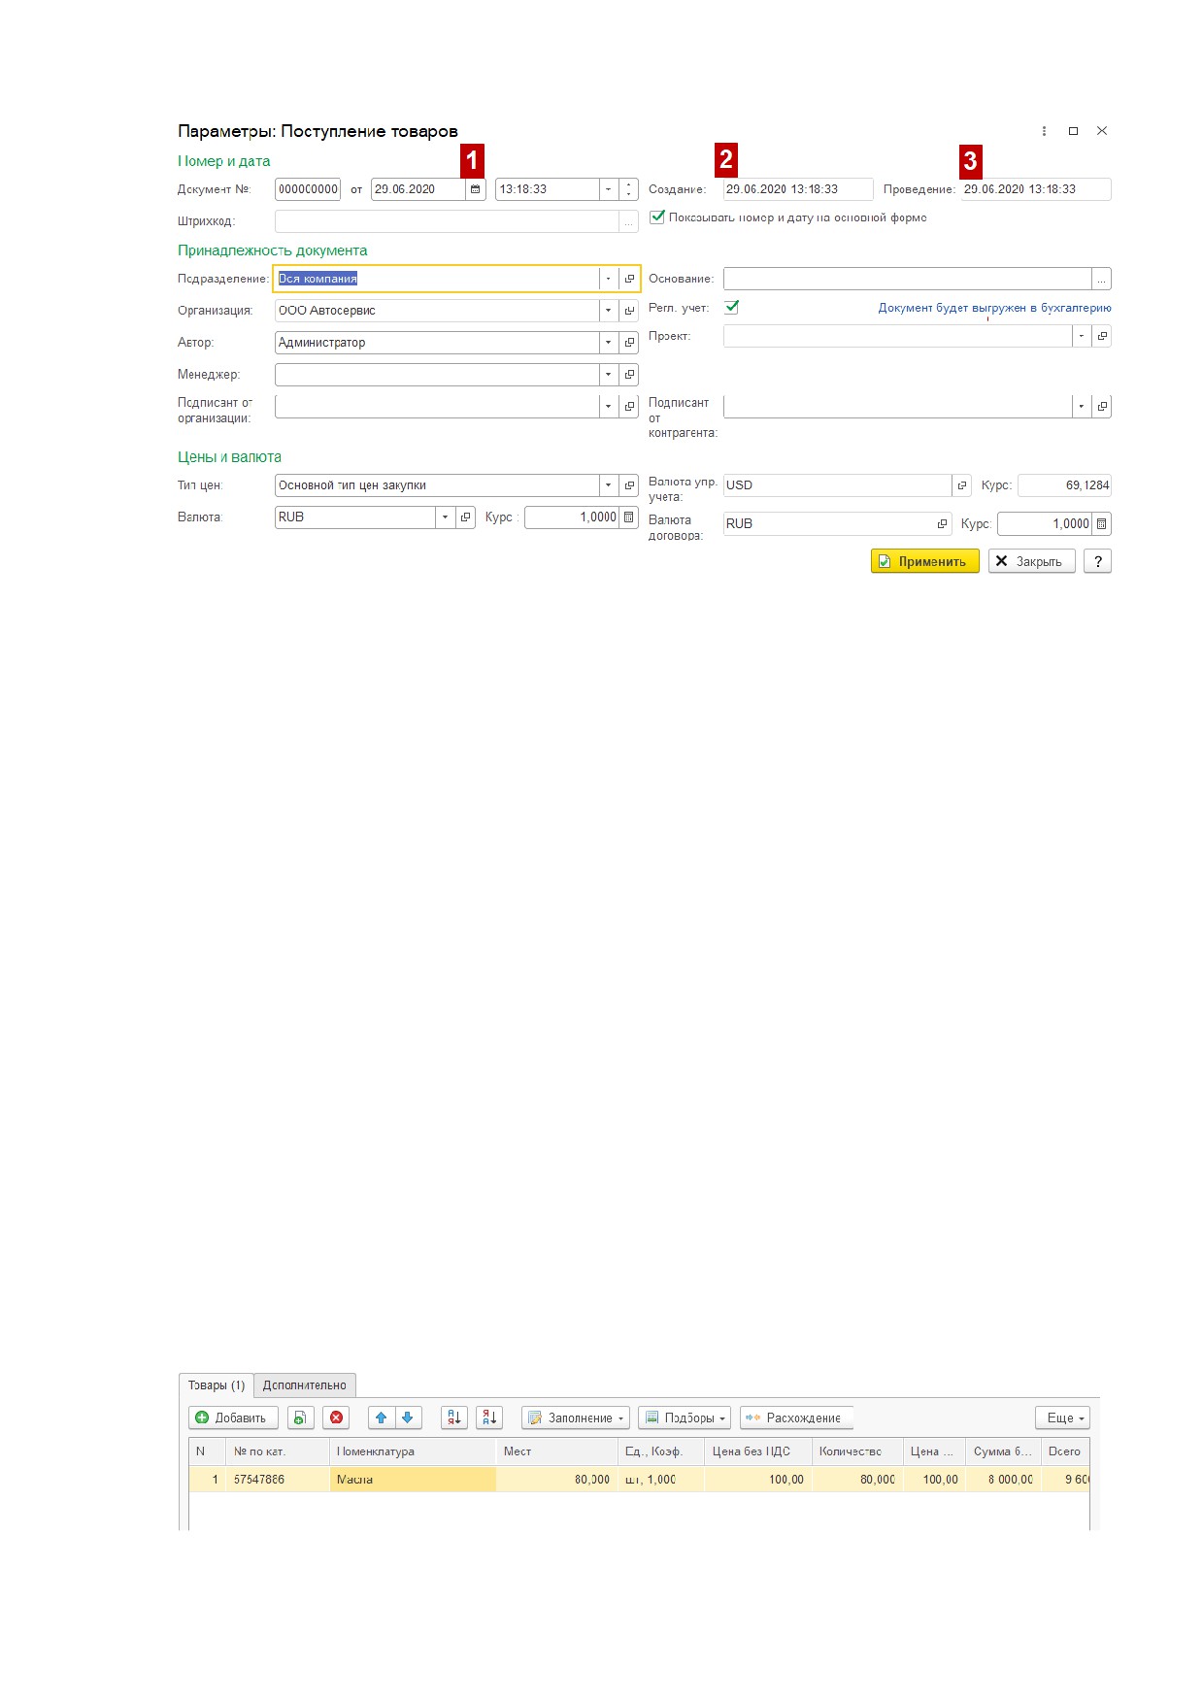Select the catalog number cell 57547866
This screenshot has width=1203, height=1701.
tap(278, 1480)
